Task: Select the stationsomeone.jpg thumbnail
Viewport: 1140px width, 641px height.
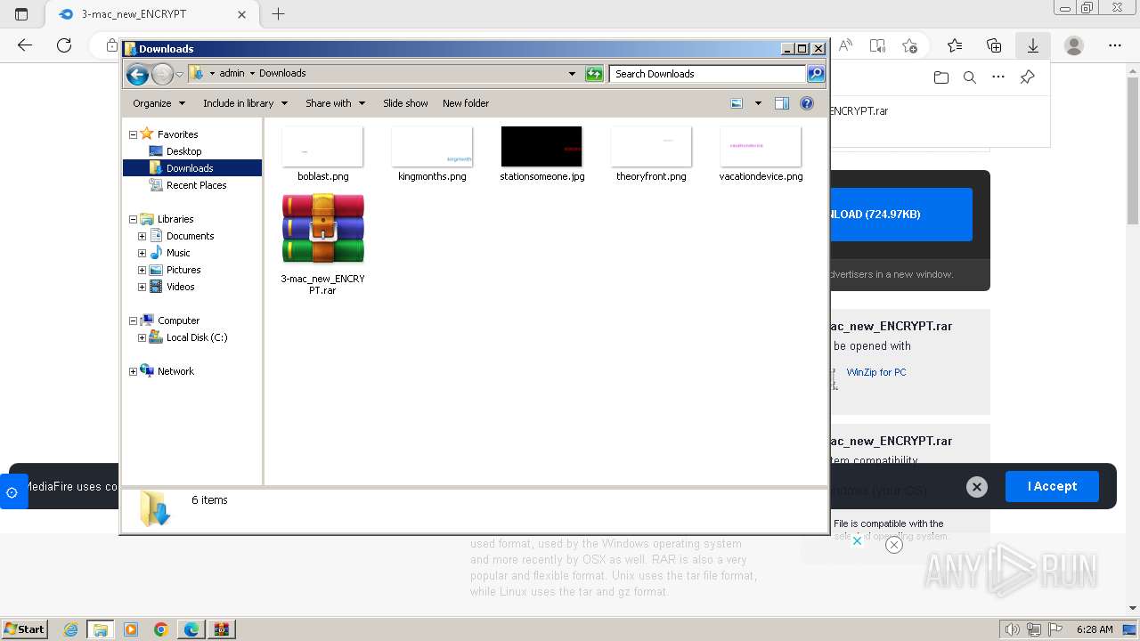Action: pos(541,147)
